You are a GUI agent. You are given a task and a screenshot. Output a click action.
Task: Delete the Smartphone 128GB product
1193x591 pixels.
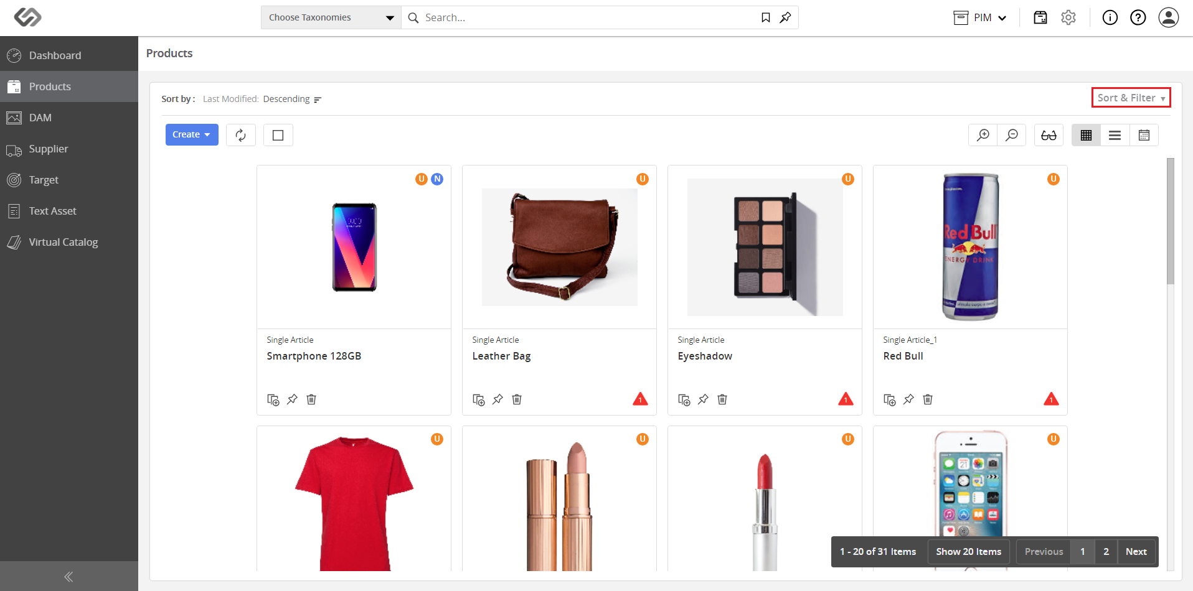point(311,399)
